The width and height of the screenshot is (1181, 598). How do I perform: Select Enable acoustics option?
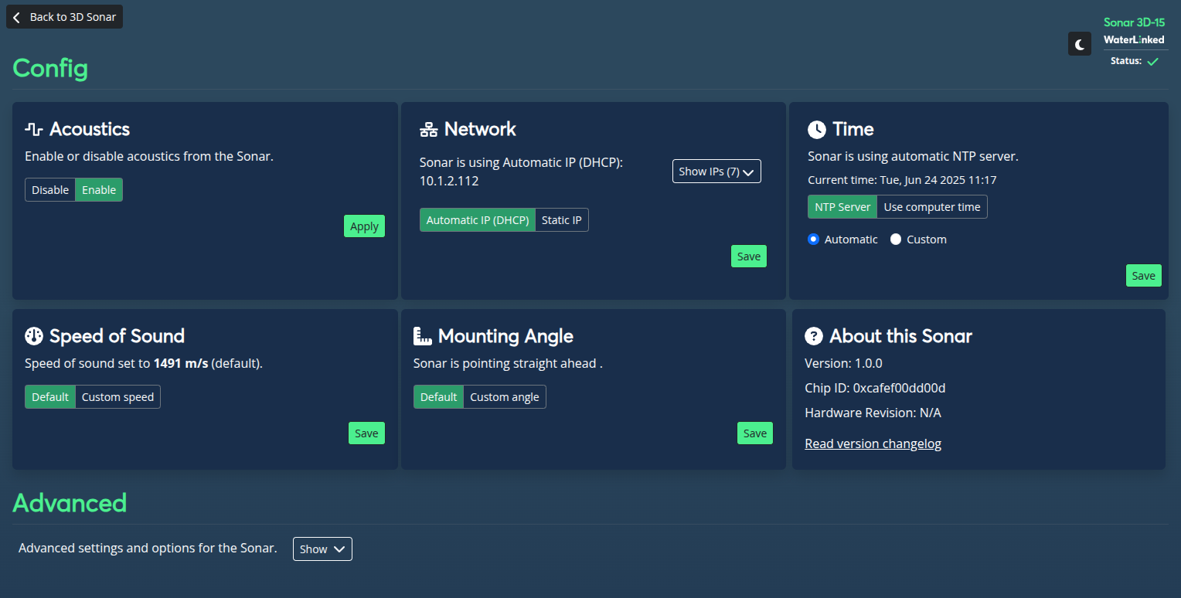tap(99, 190)
